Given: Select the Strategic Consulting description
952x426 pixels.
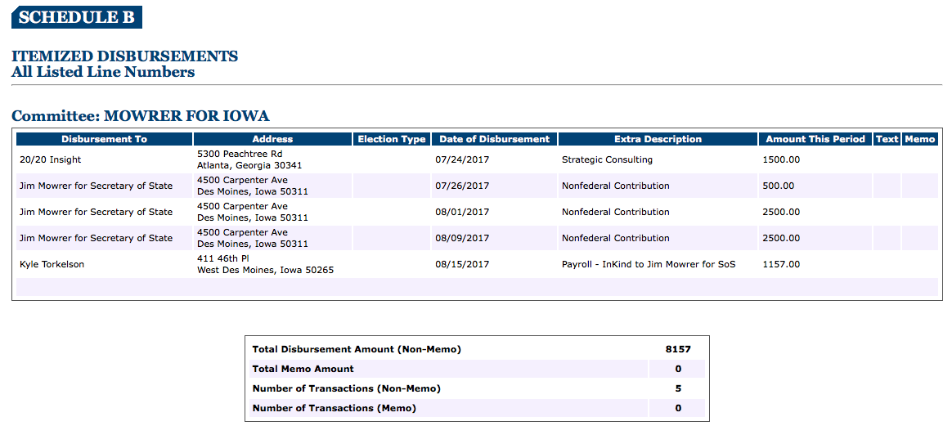Looking at the screenshot, I should (x=607, y=159).
